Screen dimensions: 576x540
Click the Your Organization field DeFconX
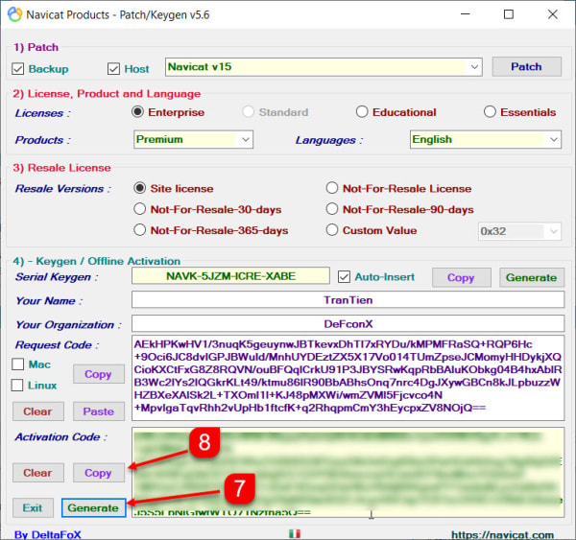click(x=348, y=324)
